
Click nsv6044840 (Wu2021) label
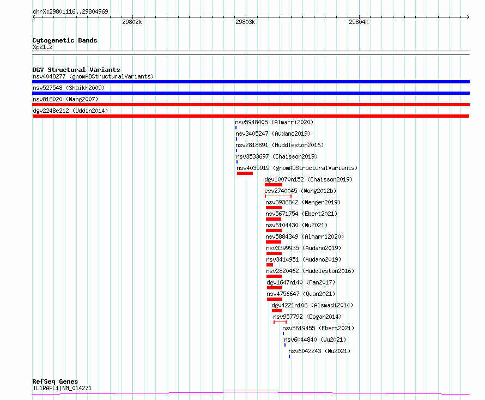[x=315, y=340]
